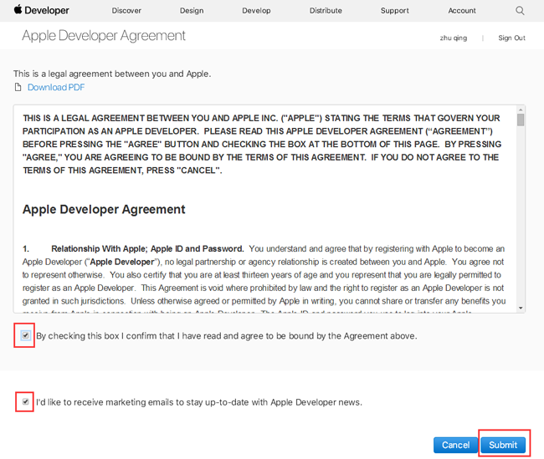Open the Design menu

pyautogui.click(x=192, y=11)
